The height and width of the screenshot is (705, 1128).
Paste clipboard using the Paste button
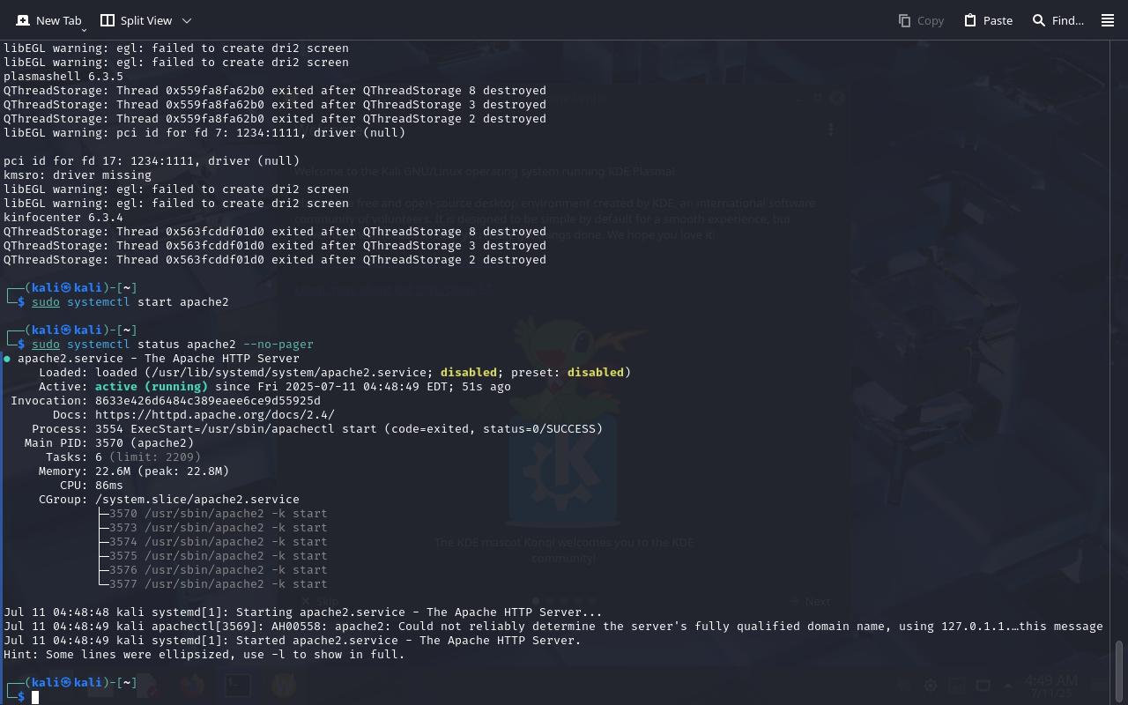[988, 20]
